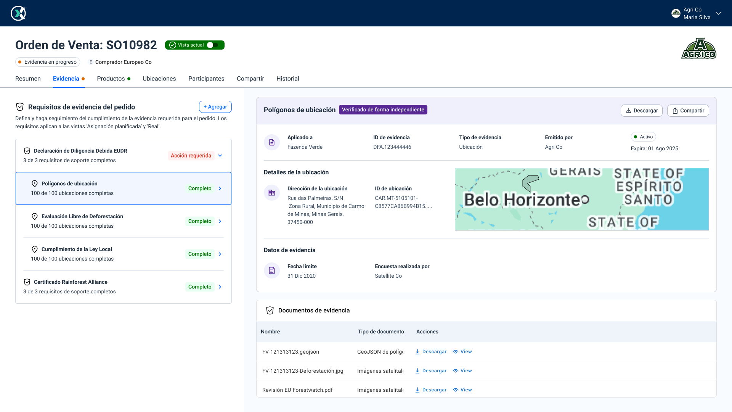View the Historial tab
The height and width of the screenshot is (412, 732).
(288, 79)
